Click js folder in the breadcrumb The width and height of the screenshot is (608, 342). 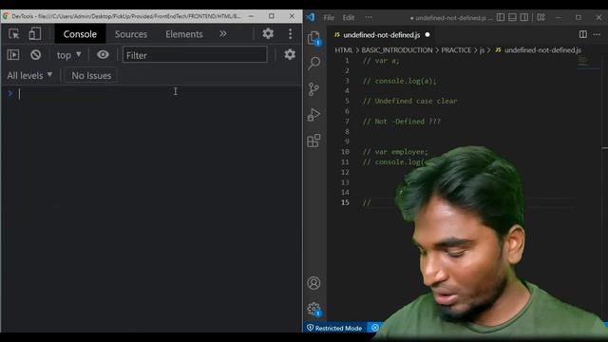(482, 50)
